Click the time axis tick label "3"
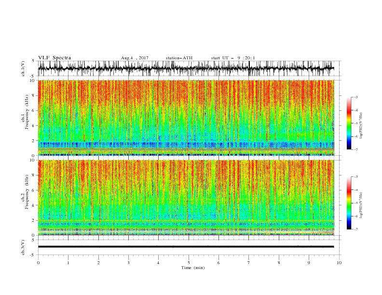 click(128, 263)
